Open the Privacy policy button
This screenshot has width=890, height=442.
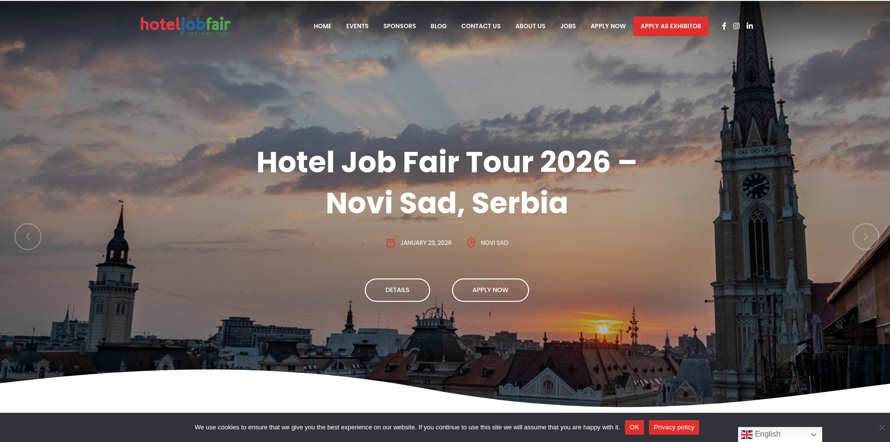(x=674, y=427)
